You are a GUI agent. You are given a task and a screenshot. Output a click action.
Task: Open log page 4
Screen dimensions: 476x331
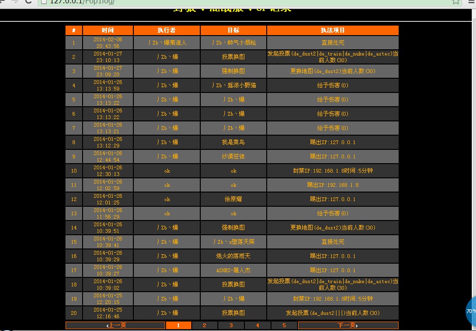pyautogui.click(x=258, y=325)
